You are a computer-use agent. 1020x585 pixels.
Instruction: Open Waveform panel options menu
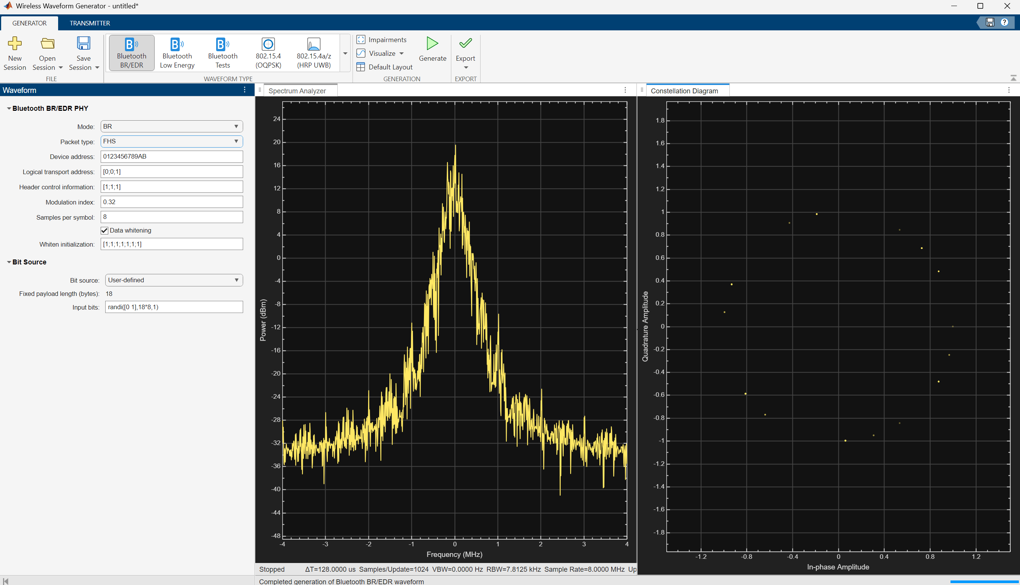[x=245, y=90]
